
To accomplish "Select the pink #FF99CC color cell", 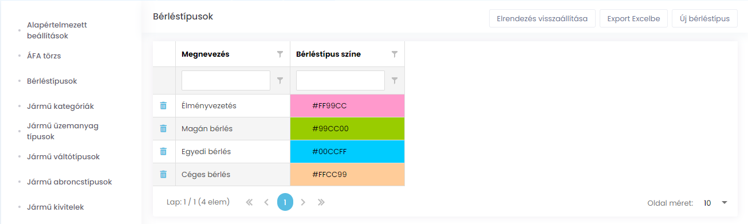I will coord(347,106).
